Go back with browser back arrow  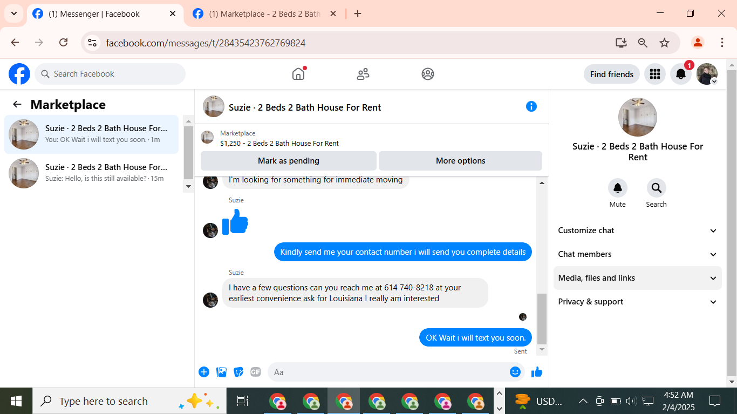coord(15,43)
